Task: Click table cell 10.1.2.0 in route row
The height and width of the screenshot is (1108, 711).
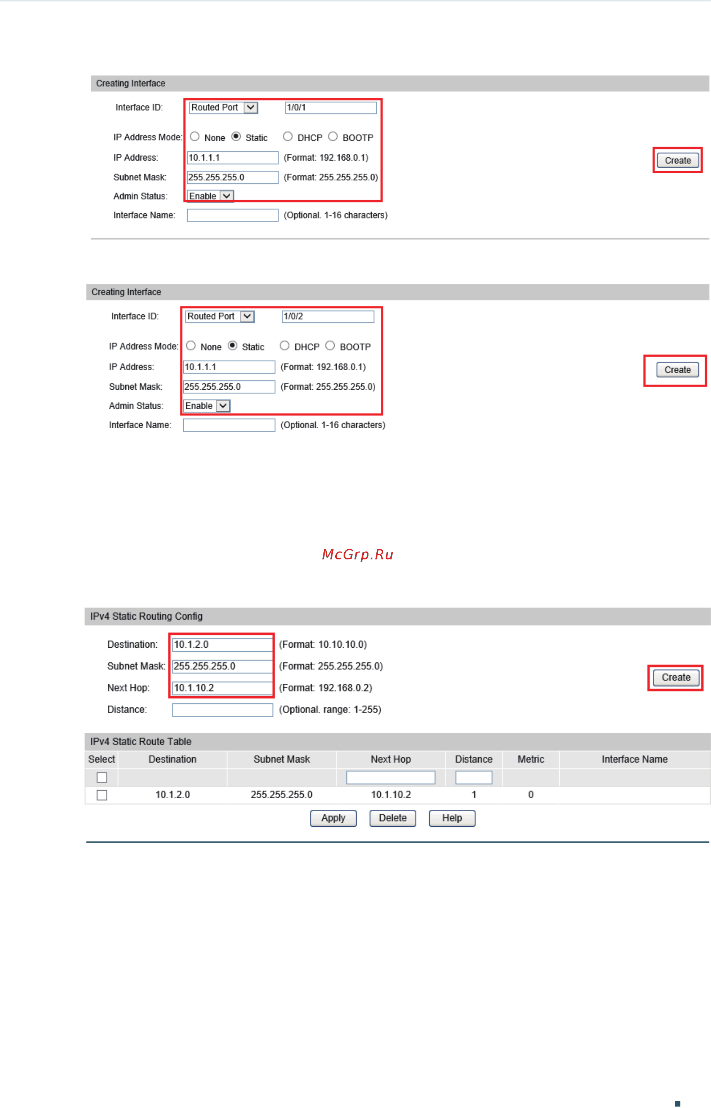Action: point(172,795)
